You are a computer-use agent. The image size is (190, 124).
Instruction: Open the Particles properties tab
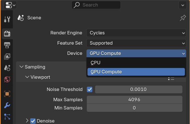pyautogui.click(x=7, y=117)
